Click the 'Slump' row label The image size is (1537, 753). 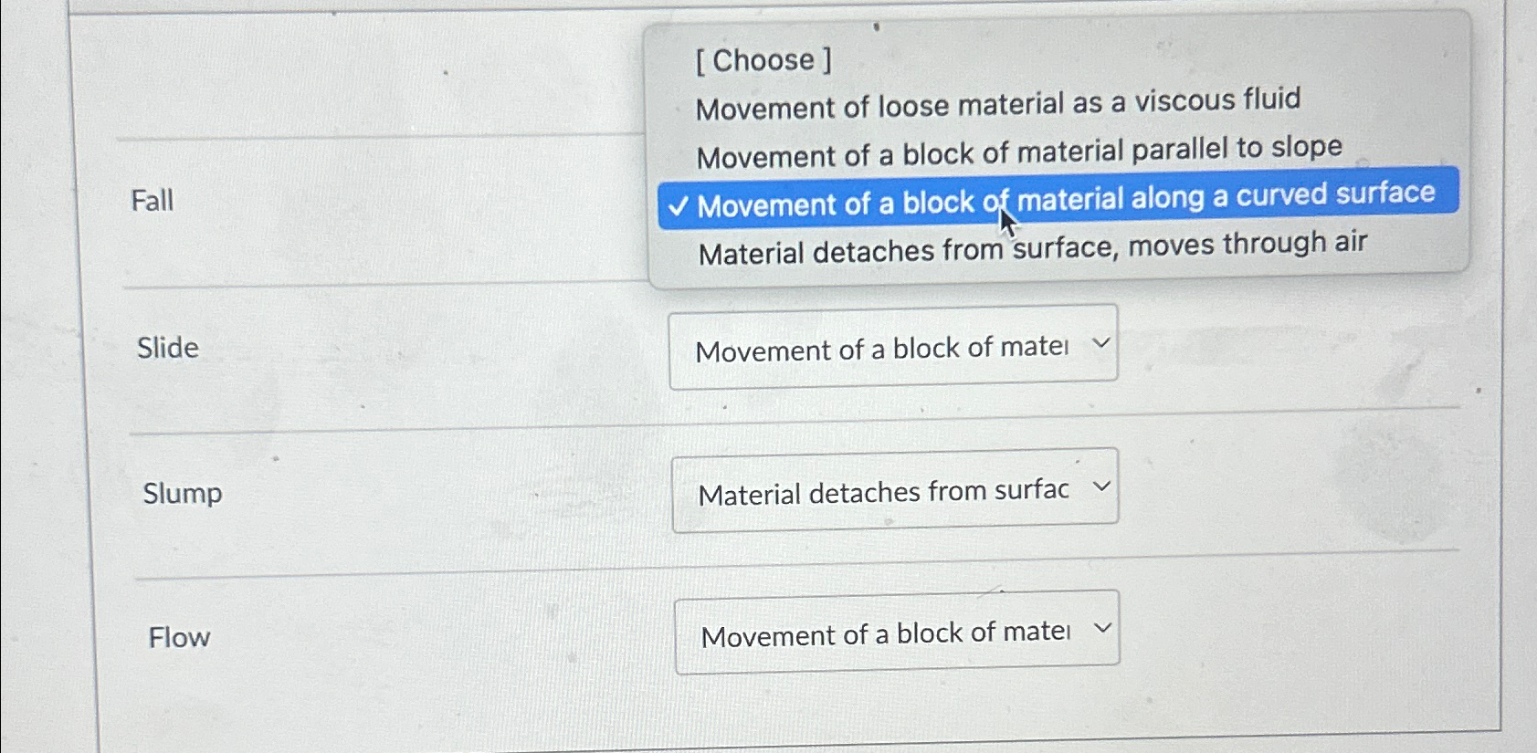(x=182, y=494)
